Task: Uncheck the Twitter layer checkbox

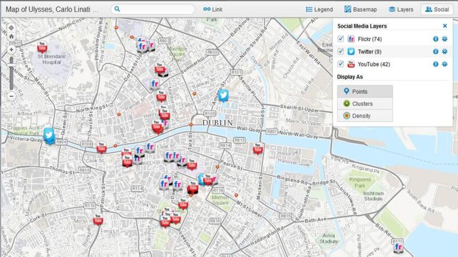Action: [x=341, y=51]
